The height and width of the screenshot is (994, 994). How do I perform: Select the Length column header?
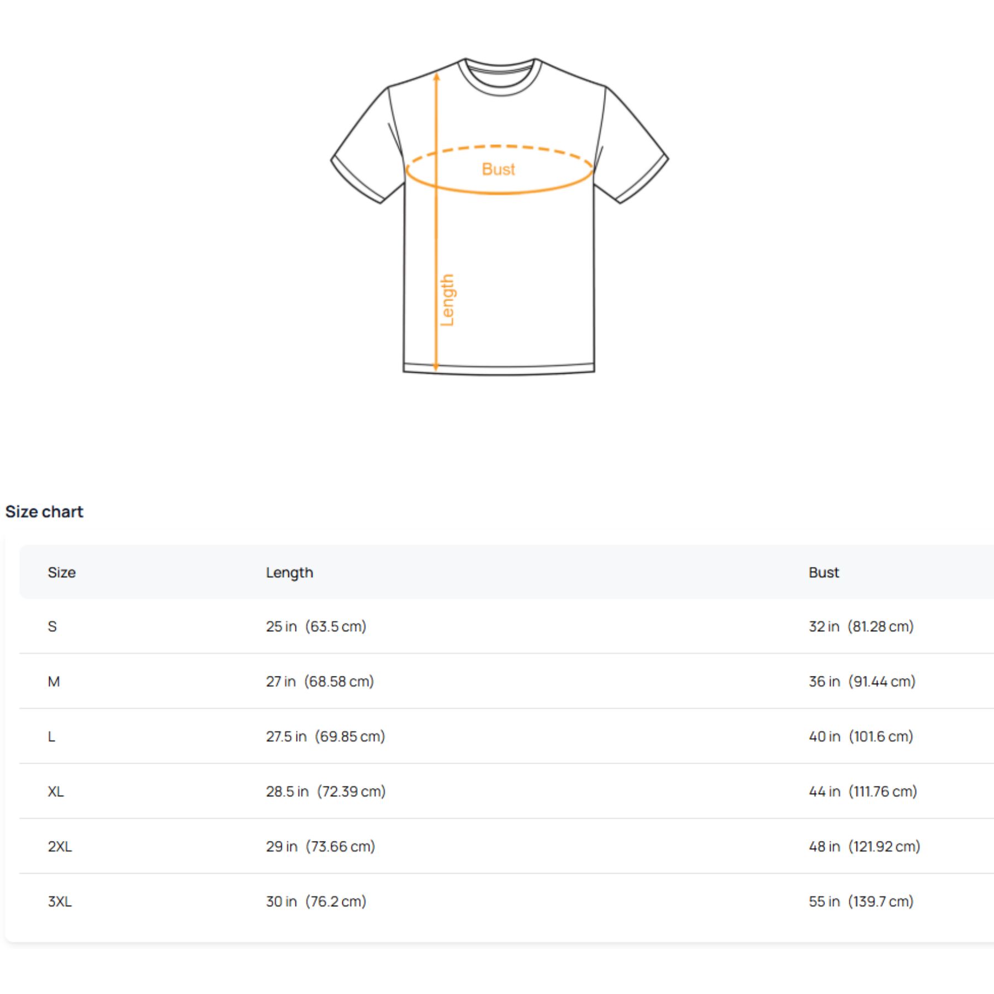[289, 573]
